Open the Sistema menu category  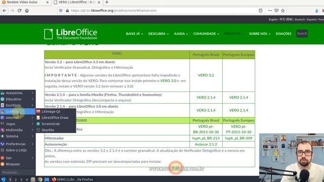click(x=18, y=136)
